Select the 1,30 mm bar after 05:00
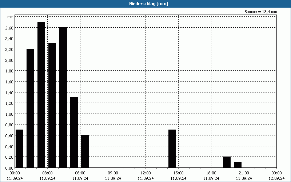The width and height of the screenshot is (291, 182). click(x=74, y=132)
